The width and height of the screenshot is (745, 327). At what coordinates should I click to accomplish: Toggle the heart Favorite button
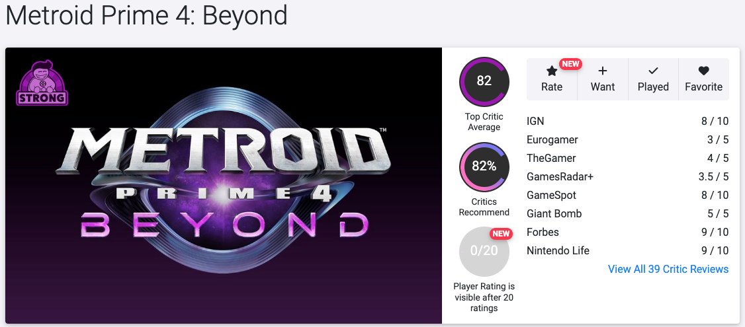[703, 71]
